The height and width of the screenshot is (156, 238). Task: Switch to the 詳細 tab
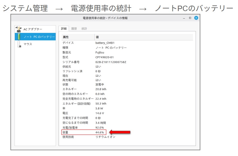coord(64,29)
